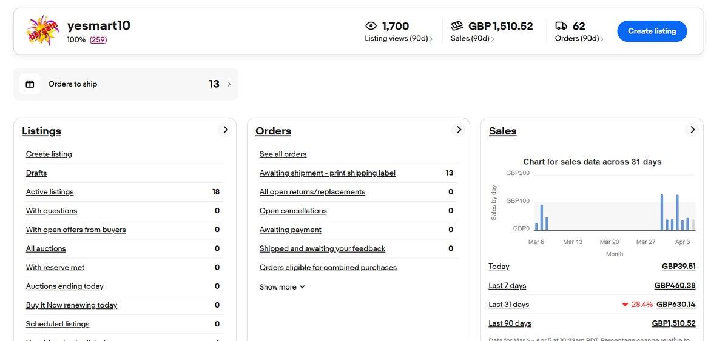Image resolution: width=728 pixels, height=341 pixels.
Task: Click the cash icon next to sales
Action: [x=457, y=26]
